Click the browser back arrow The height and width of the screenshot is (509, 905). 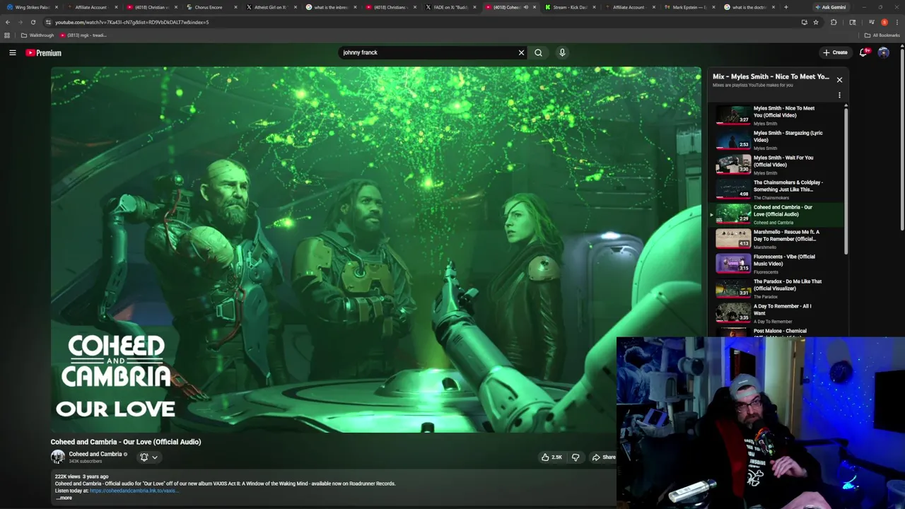[7, 22]
